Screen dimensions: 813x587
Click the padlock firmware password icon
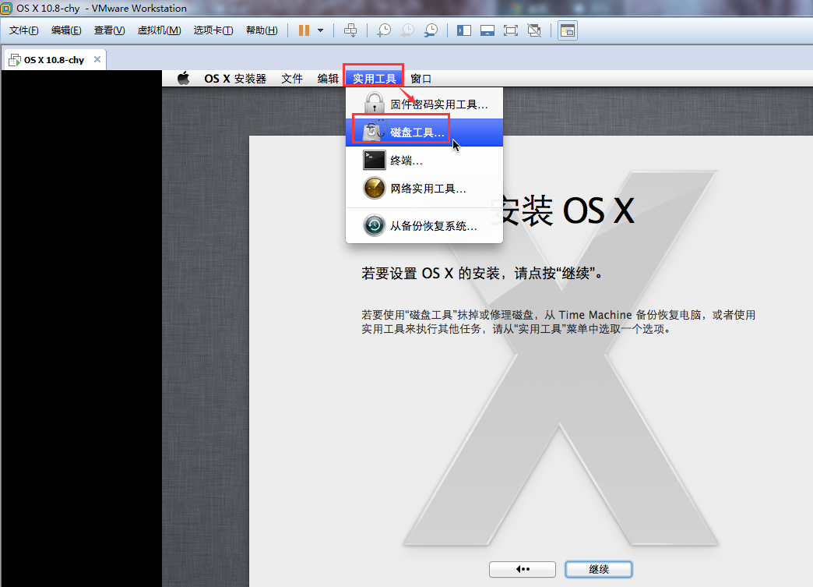click(x=374, y=103)
